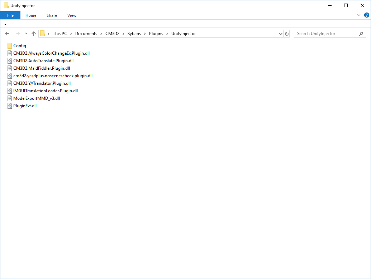This screenshot has height=279, width=371.
Task: Expand chevron after This PC breadcrumb
Action: click(71, 34)
